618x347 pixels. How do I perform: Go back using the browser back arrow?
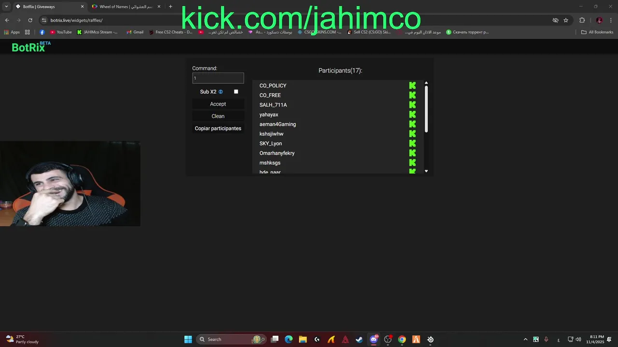click(x=7, y=20)
